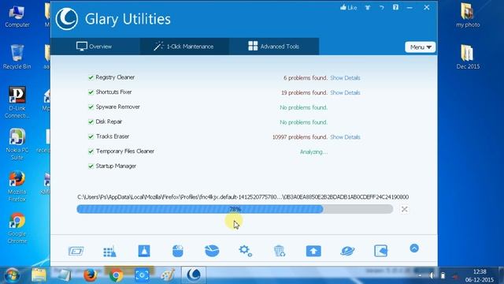Click the skin T-shirt icon in title bar
Image resolution: width=504 pixels, height=284 pixels.
pyautogui.click(x=368, y=7)
